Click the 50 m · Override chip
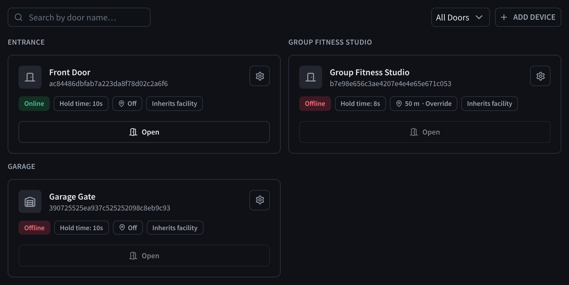 click(x=424, y=104)
